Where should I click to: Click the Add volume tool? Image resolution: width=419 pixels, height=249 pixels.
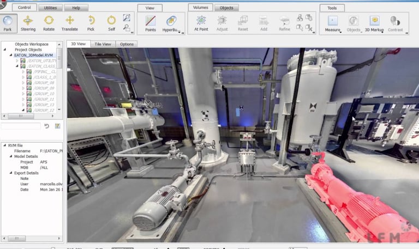tap(264, 23)
